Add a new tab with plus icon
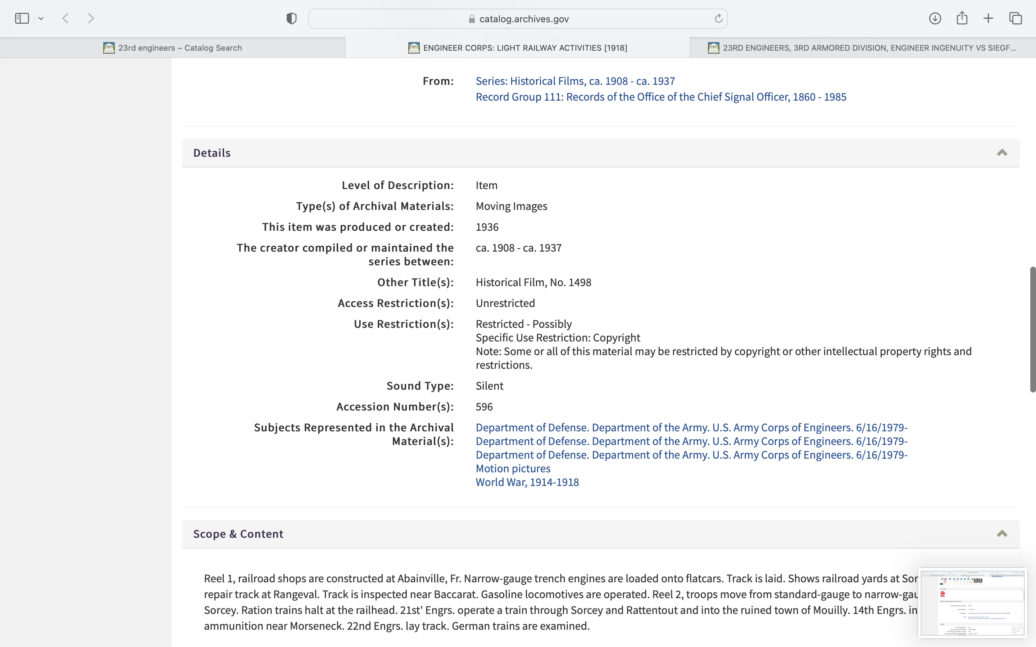Viewport: 1036px width, 647px height. click(x=988, y=18)
